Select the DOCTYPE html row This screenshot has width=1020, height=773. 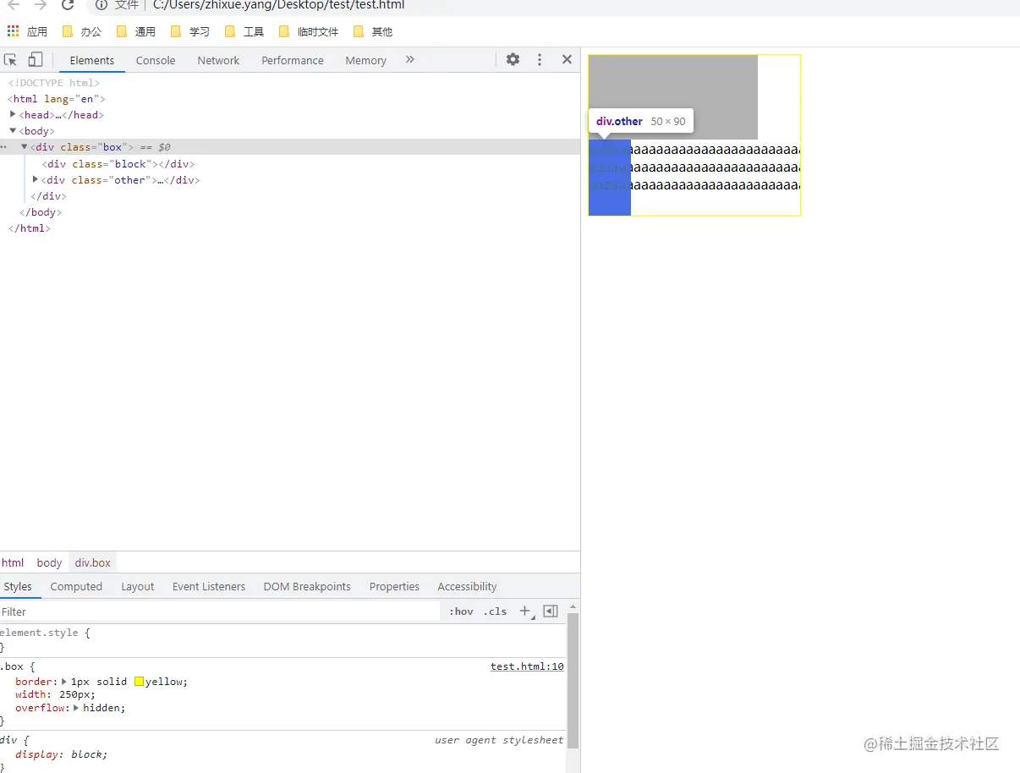tap(290, 82)
